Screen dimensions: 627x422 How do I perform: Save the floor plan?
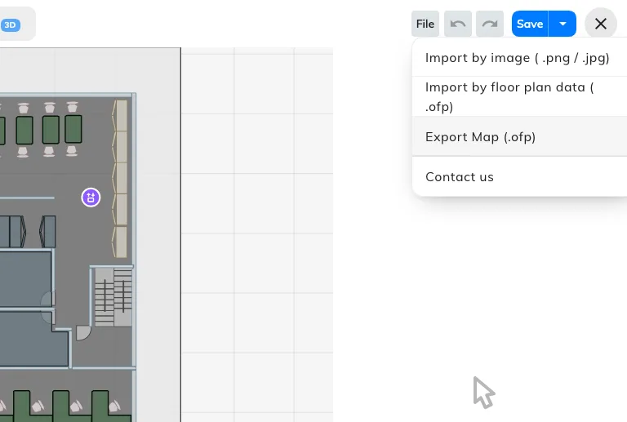(x=530, y=24)
